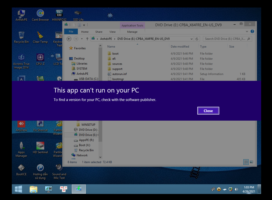This screenshot has height=200, width=272.
Task: Open File Explorer from taskbar
Action: point(34,189)
